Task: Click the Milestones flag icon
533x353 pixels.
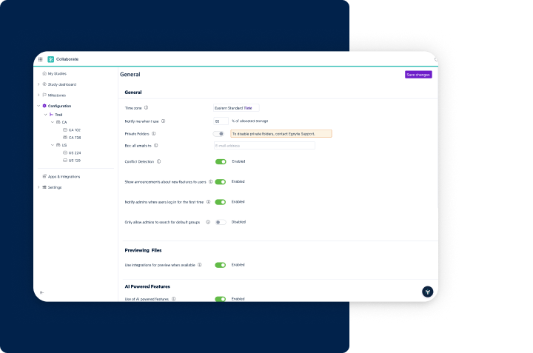Action: point(44,95)
